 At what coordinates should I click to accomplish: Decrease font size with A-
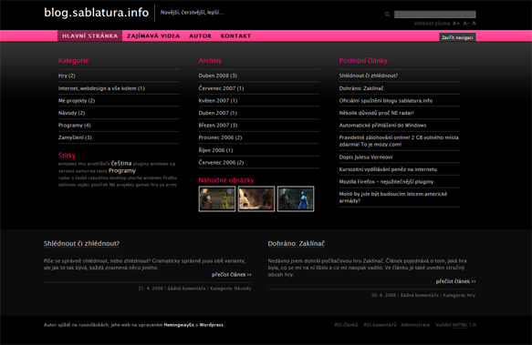click(465, 24)
